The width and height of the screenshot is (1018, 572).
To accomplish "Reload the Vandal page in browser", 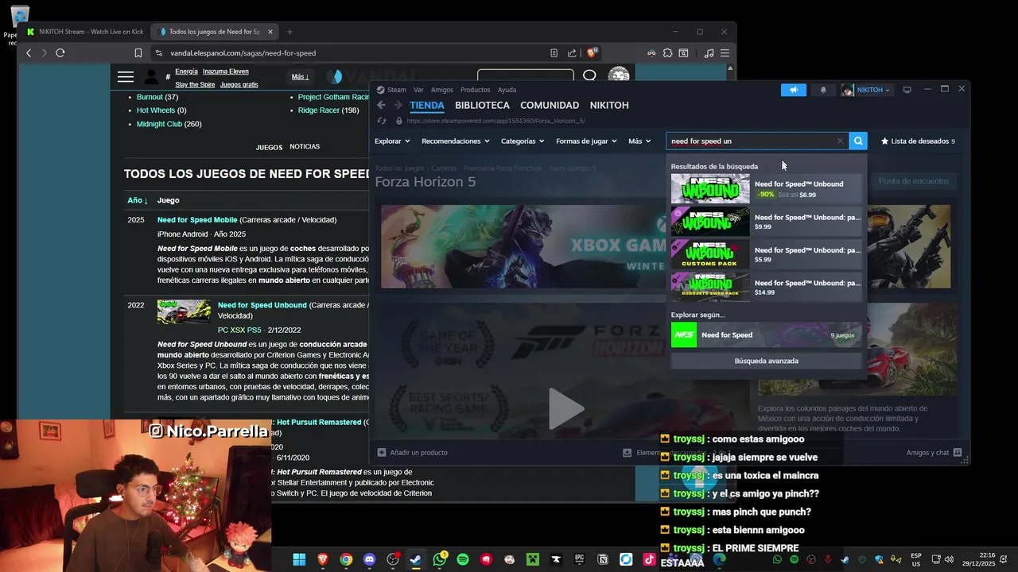I will (60, 53).
